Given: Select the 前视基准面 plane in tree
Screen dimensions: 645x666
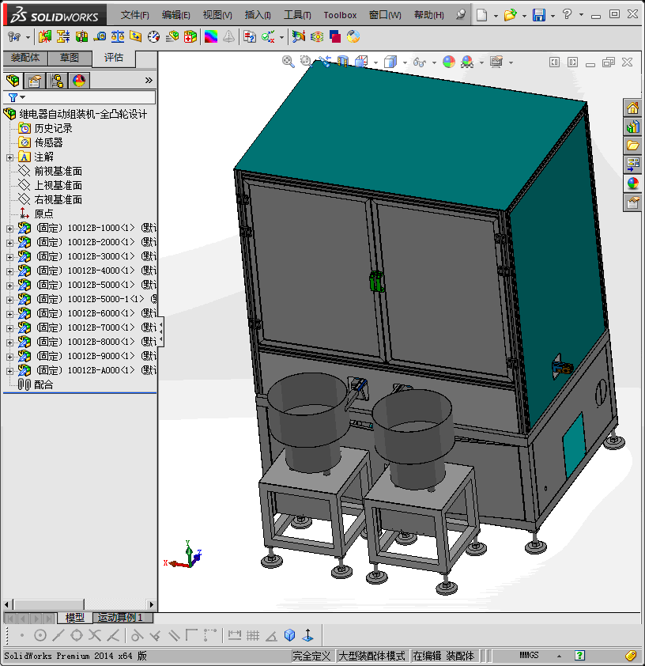Looking at the screenshot, I should (58, 172).
